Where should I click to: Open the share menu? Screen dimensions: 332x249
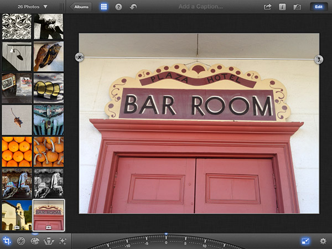pyautogui.click(x=267, y=7)
